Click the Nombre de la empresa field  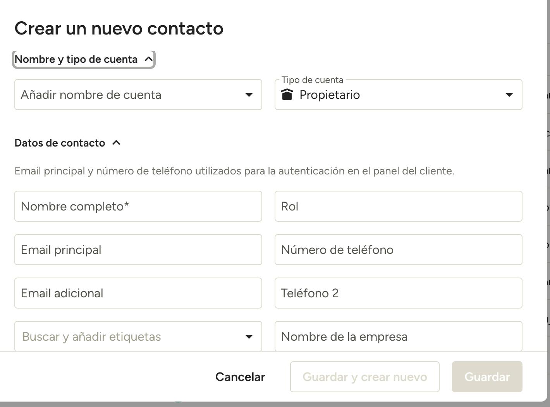[x=399, y=336]
